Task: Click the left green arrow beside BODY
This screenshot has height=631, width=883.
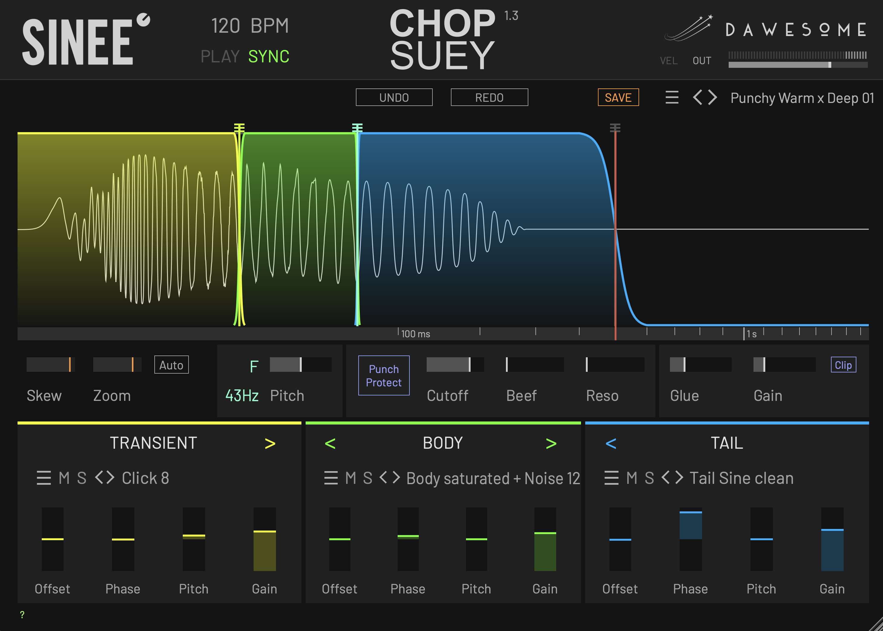Action: pyautogui.click(x=330, y=443)
